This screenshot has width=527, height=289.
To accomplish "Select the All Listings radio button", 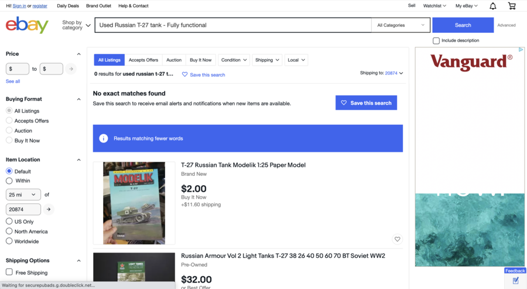I will [x=9, y=110].
